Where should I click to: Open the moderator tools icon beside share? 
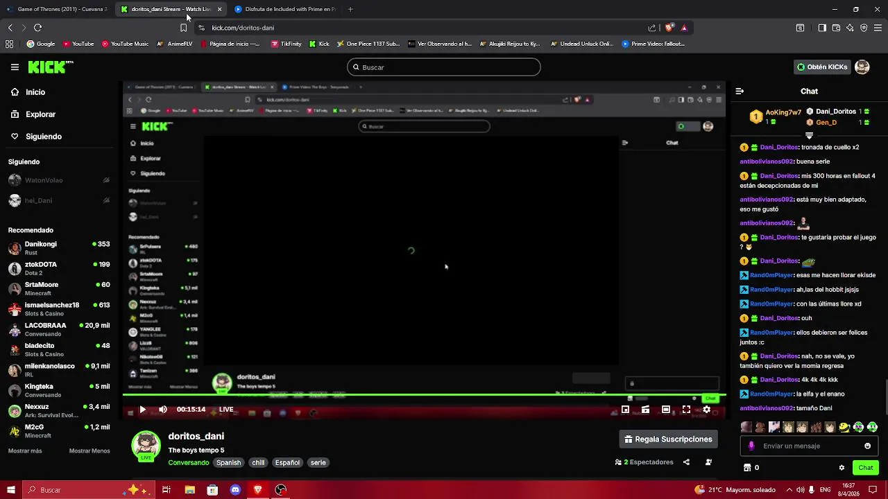(x=708, y=462)
